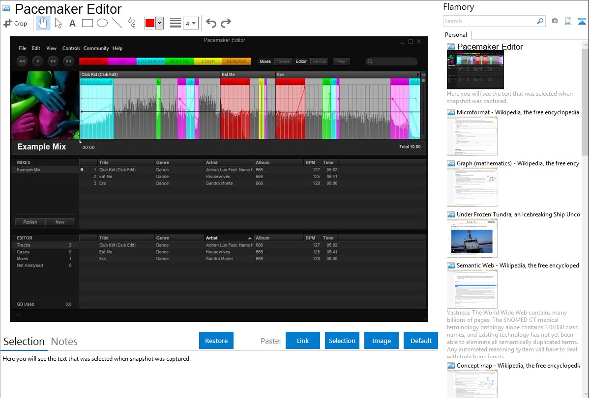The image size is (589, 398).
Task: Click the Pacemaker search field
Action: pos(391,61)
